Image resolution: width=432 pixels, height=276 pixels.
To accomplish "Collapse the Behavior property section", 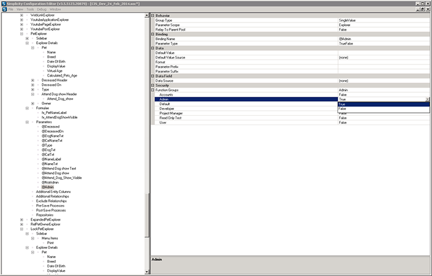I will tap(153, 16).
